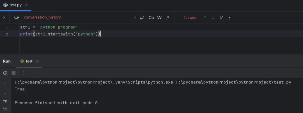Click the conversation_history search input
This screenshot has width=303, height=113.
76,17
